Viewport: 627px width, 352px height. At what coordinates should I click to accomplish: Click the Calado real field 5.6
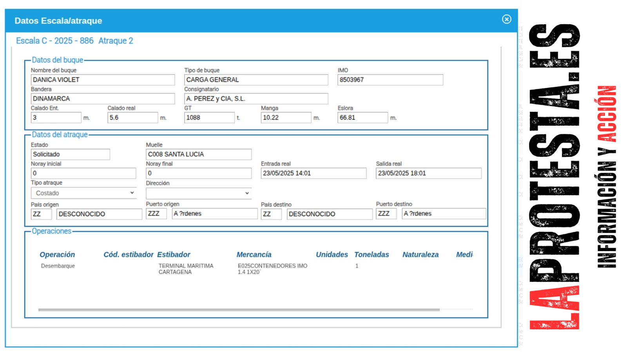coord(133,117)
